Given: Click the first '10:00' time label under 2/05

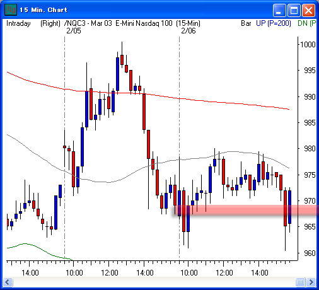Looking at the screenshot, I should 74,273.
